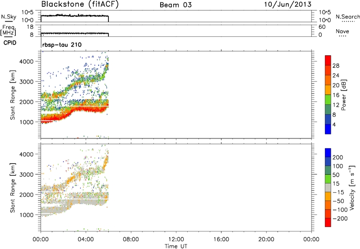Viewport: 360px width, 249px height.
Task: Click the N.Search legend label
Action: click(348, 17)
